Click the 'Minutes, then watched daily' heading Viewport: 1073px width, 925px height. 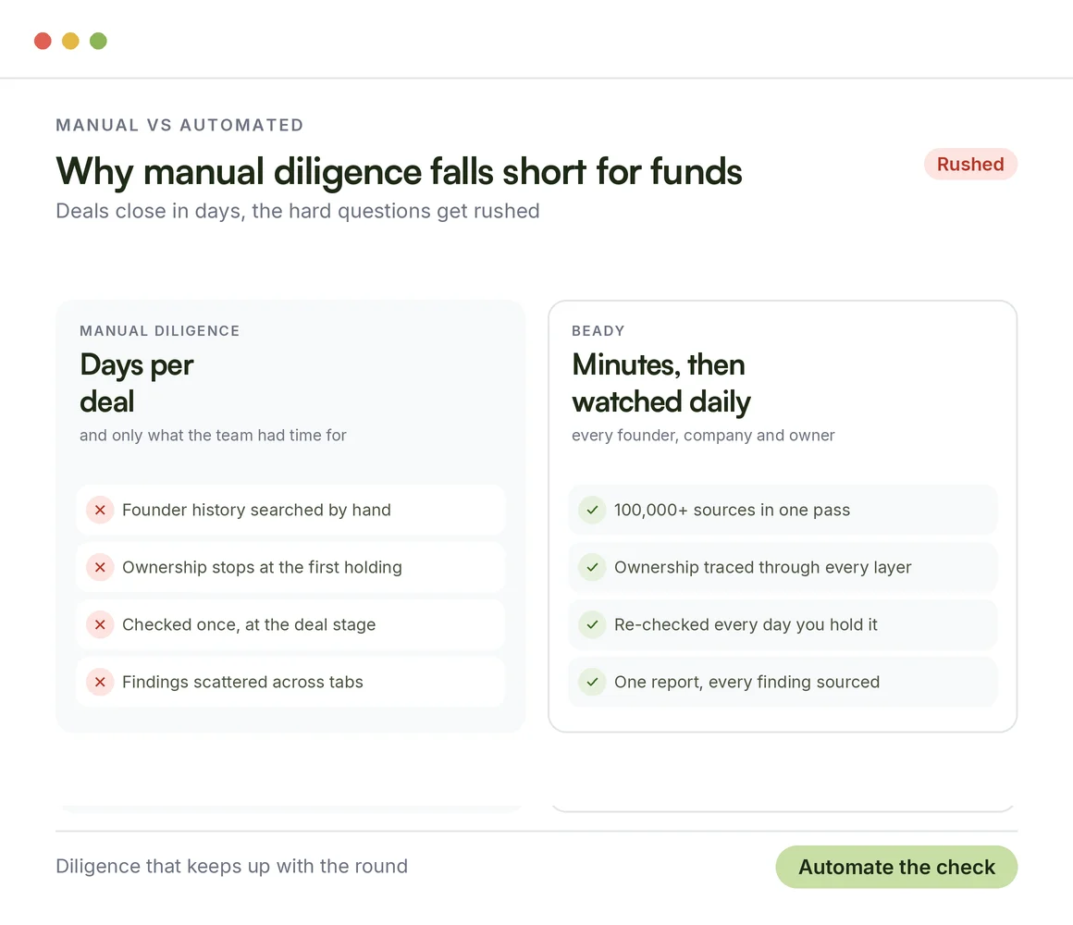(x=661, y=383)
